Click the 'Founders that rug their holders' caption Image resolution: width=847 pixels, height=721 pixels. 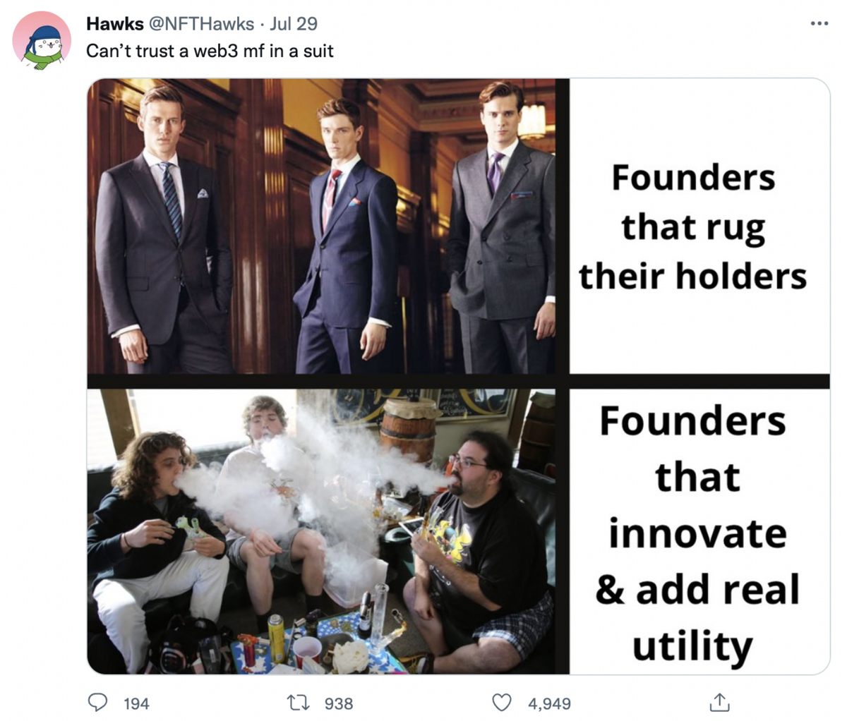click(693, 226)
